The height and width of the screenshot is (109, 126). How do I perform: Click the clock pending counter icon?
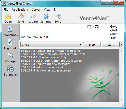[111, 27]
